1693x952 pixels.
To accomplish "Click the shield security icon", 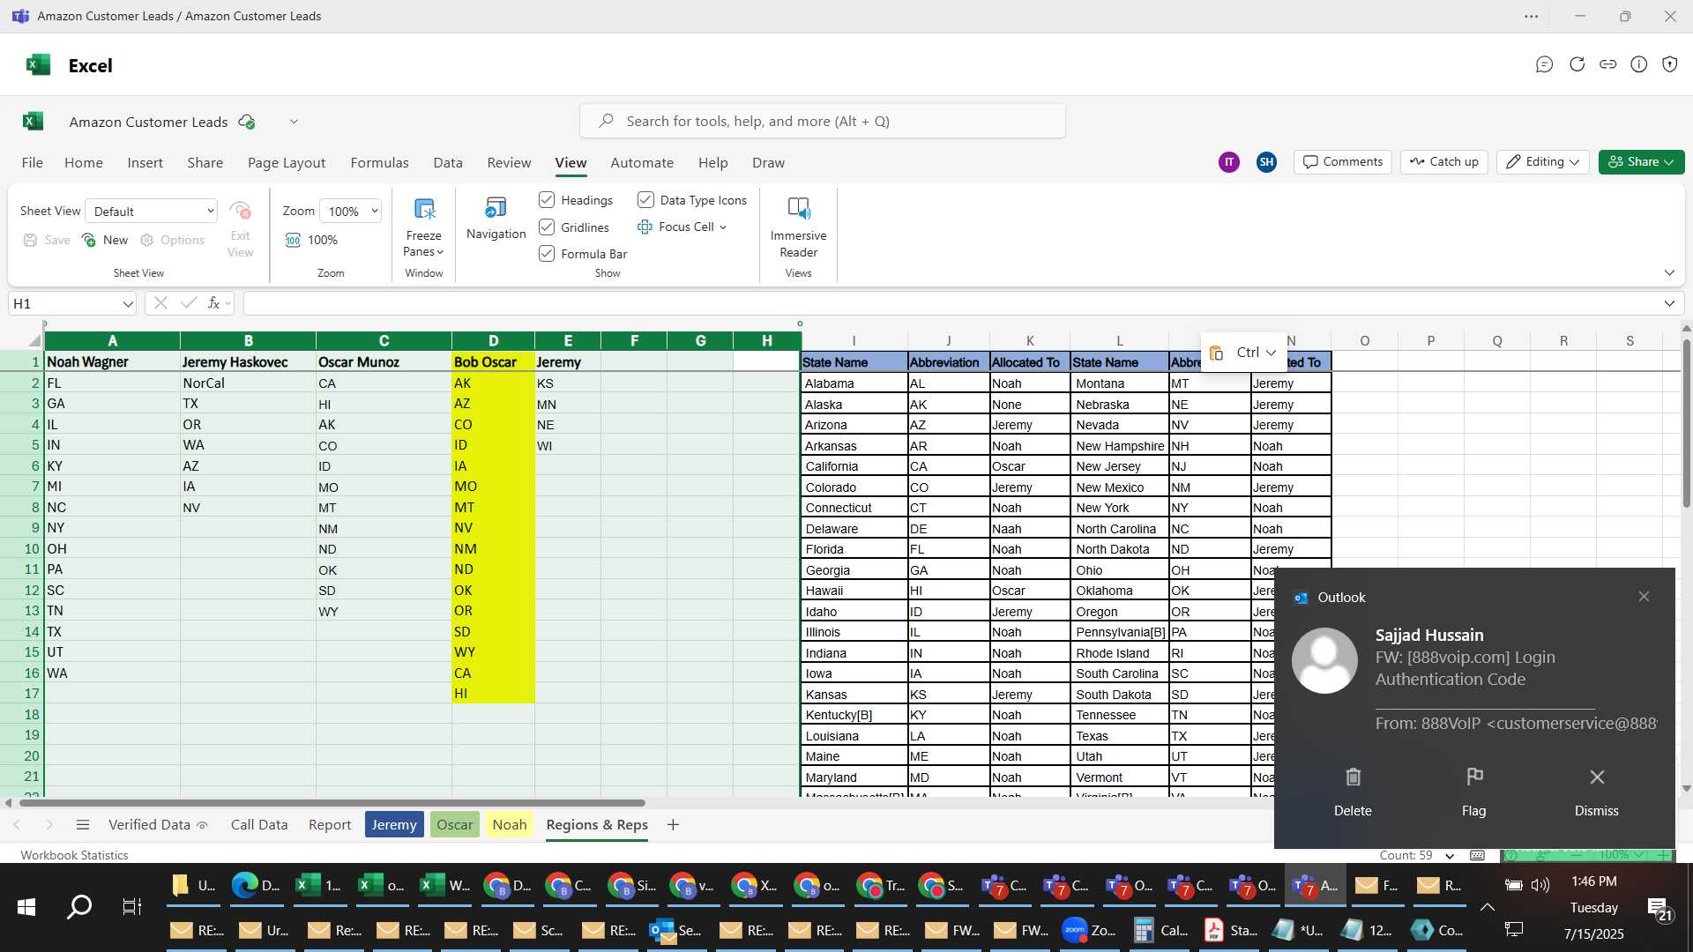I will (x=1669, y=64).
